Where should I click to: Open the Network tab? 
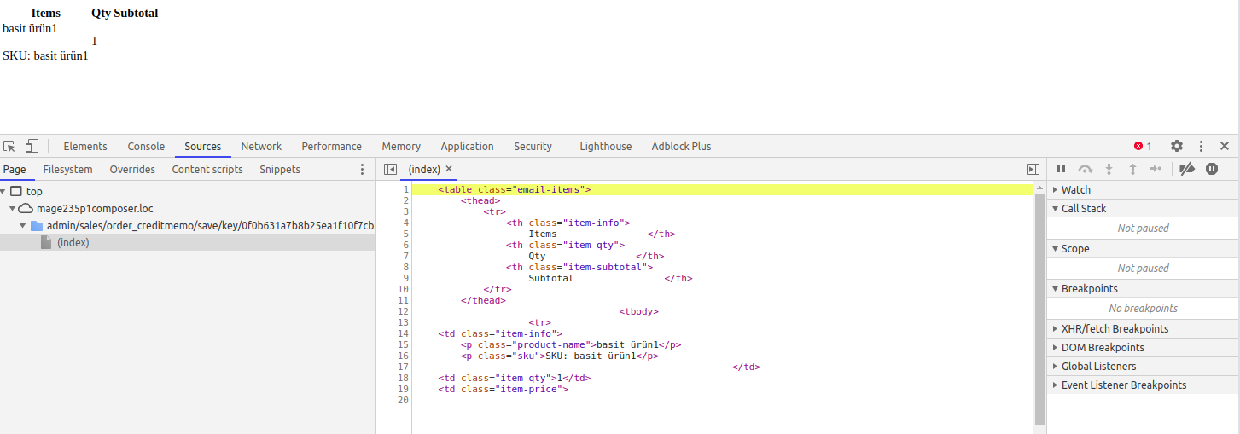point(261,146)
